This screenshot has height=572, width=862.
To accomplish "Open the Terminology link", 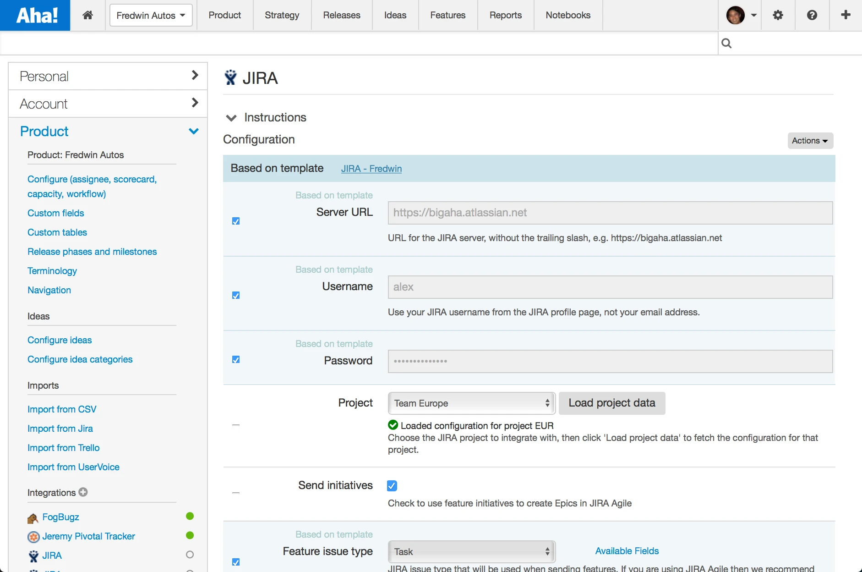I will click(52, 271).
